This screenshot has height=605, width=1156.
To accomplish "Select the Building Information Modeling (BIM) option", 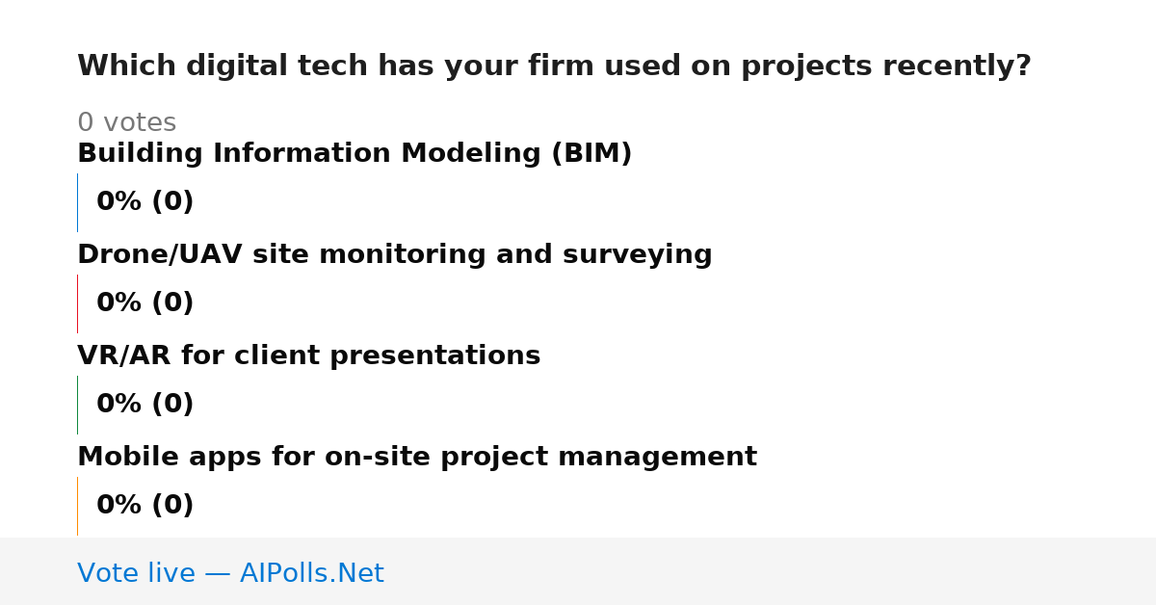I will point(355,154).
